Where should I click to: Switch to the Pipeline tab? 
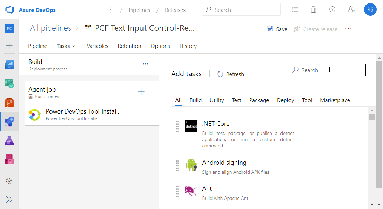click(37, 46)
